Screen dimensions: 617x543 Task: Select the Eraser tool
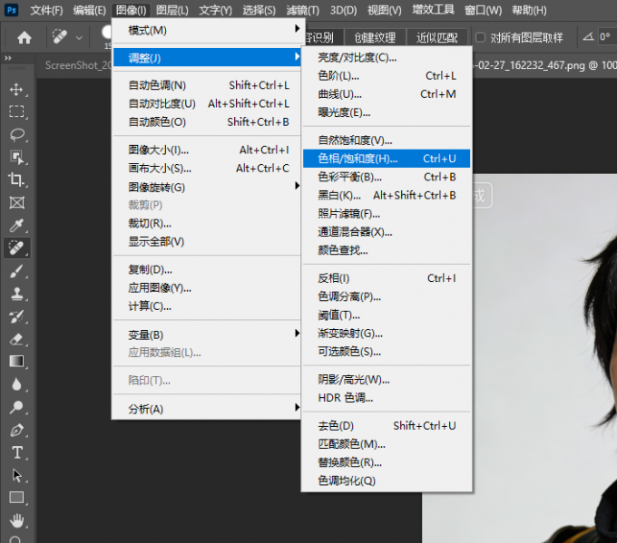(x=16, y=339)
